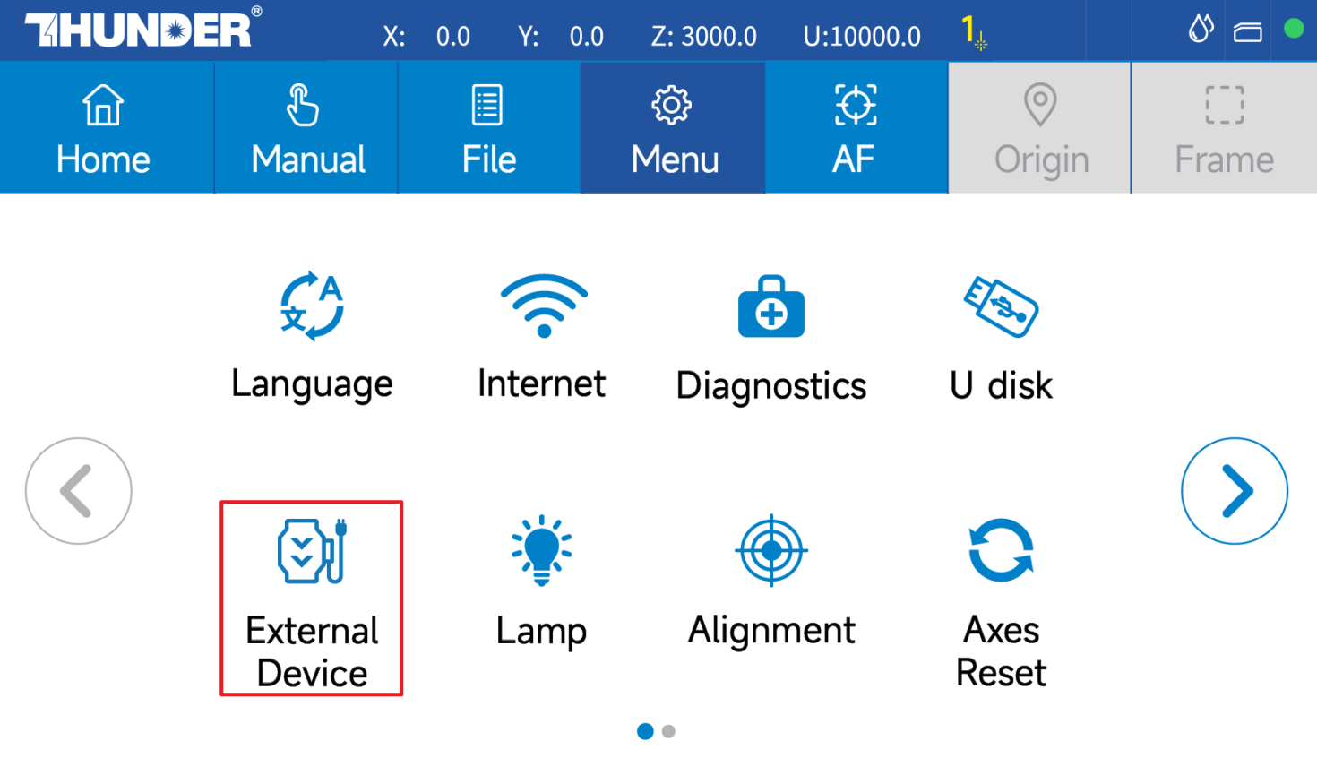The height and width of the screenshot is (784, 1317).
Task: Open the U disk option
Action: (x=1001, y=307)
